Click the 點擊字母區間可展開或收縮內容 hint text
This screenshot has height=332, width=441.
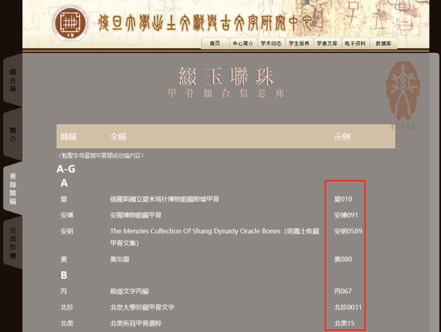pyautogui.click(x=101, y=156)
